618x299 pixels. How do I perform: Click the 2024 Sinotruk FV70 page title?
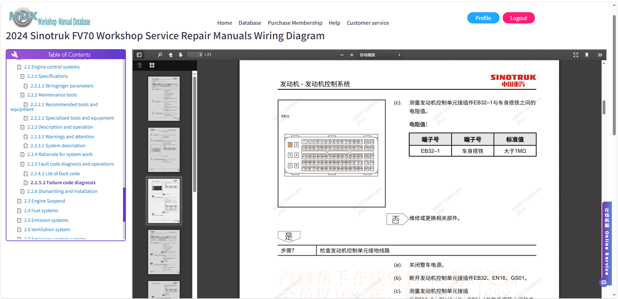(165, 36)
